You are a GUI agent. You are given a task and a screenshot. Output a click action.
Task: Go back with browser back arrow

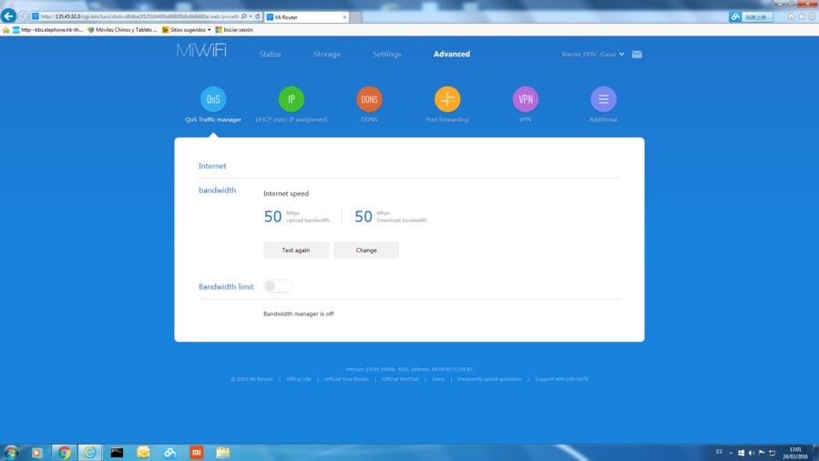click(8, 16)
